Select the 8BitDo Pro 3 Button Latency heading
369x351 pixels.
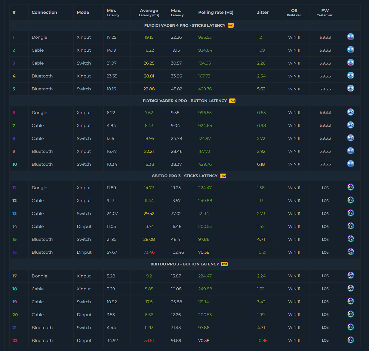[185, 264]
